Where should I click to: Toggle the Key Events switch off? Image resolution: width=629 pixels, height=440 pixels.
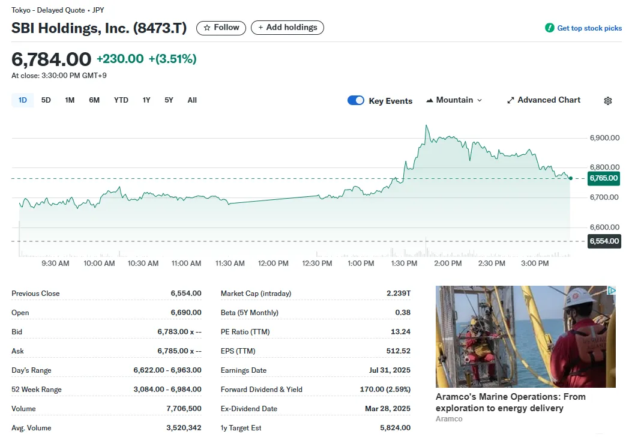coord(356,100)
